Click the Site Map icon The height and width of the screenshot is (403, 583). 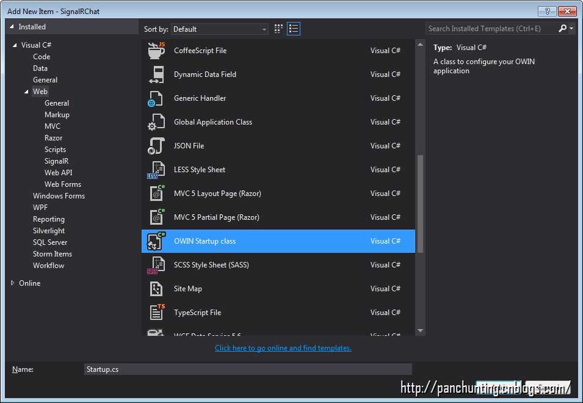coord(156,289)
